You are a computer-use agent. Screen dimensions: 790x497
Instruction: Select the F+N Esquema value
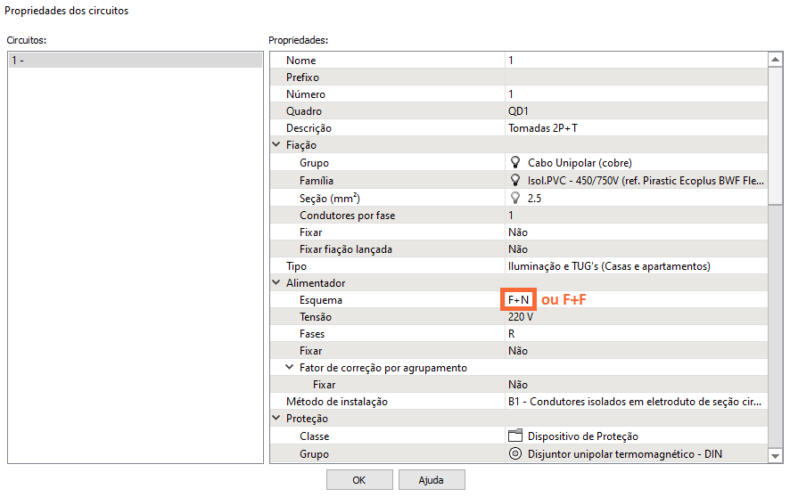tap(519, 300)
